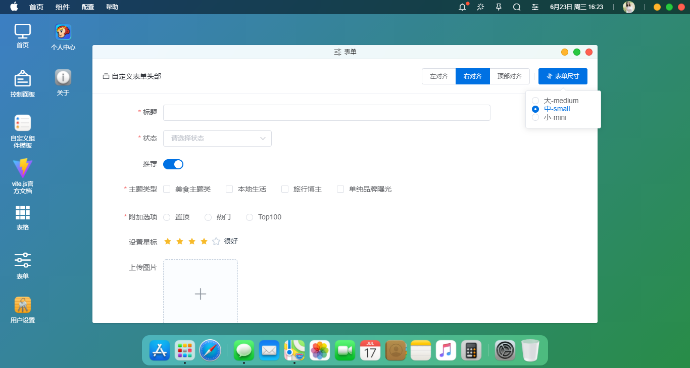Click the 顶部对齐 alignment button
Viewport: 690px width, 368px height.
pyautogui.click(x=510, y=76)
